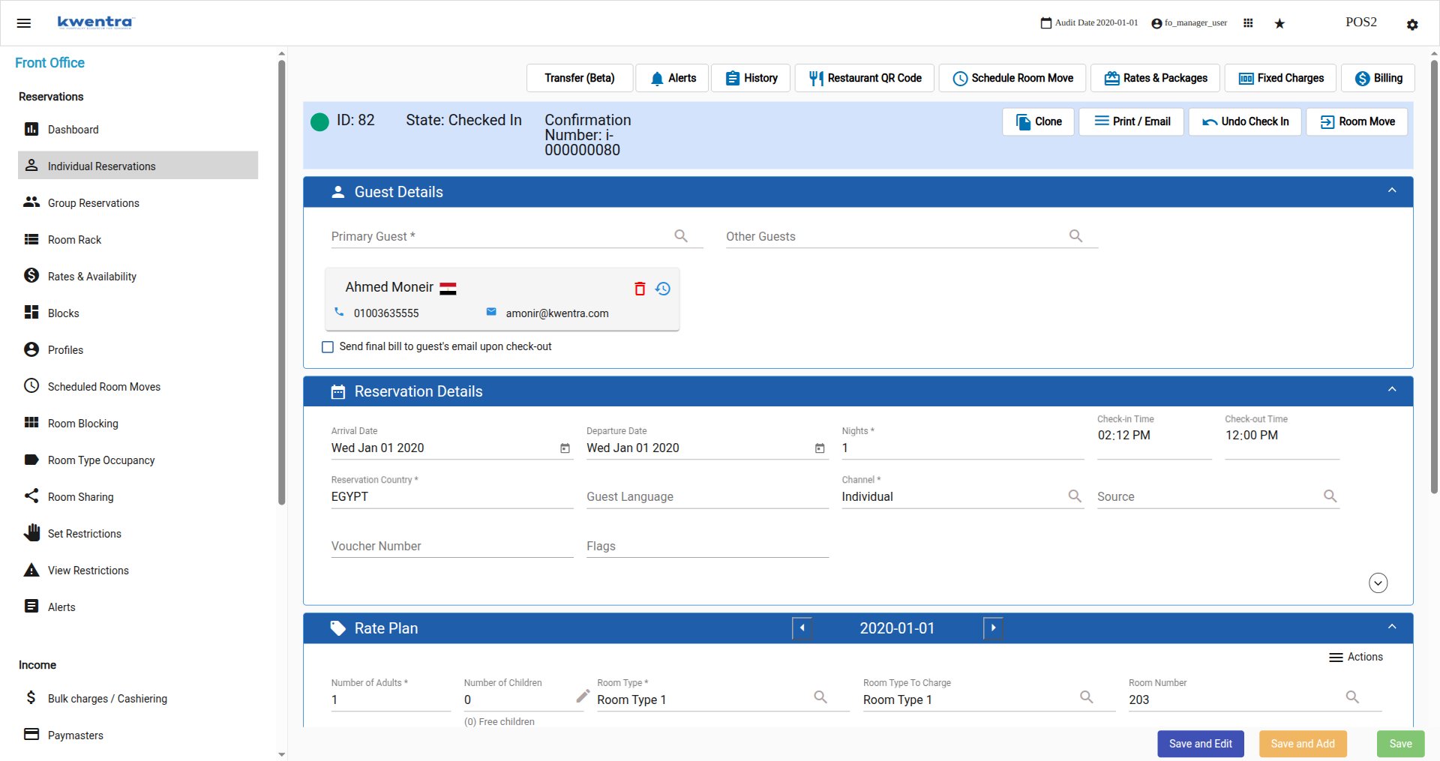Search Room Type with magnifier icon
Screen dimensions: 1440x761
point(820,697)
